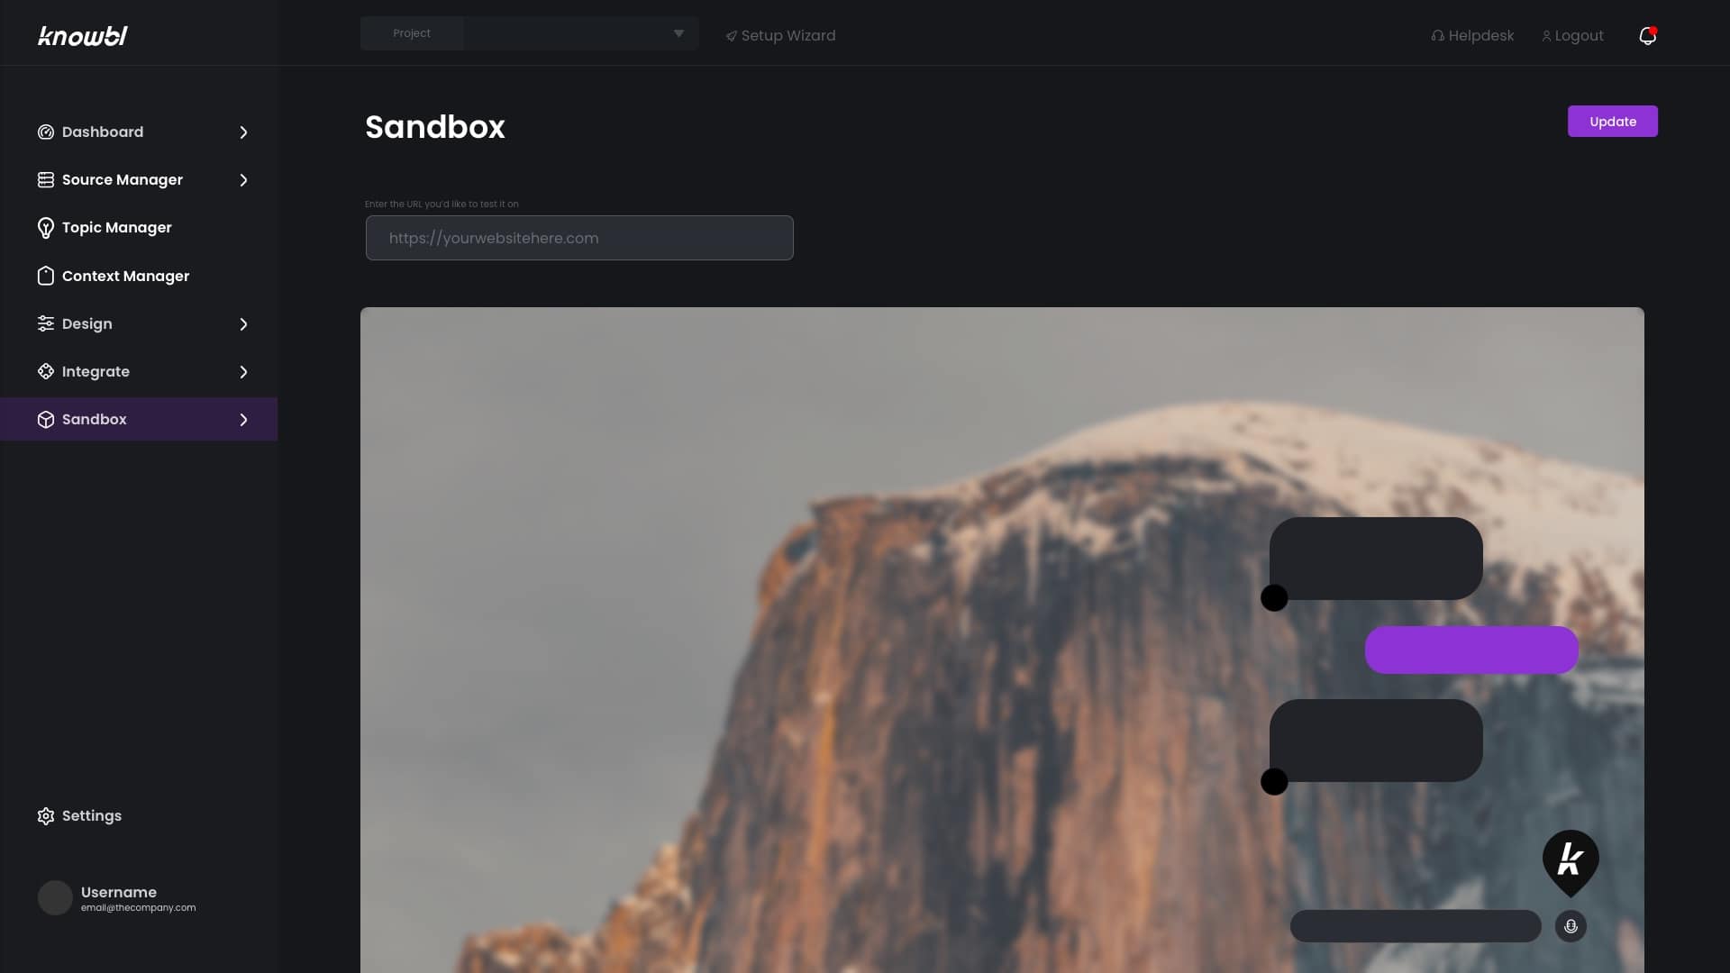1730x973 pixels.
Task: Click the Topic Manager sidebar icon
Action: click(45, 228)
